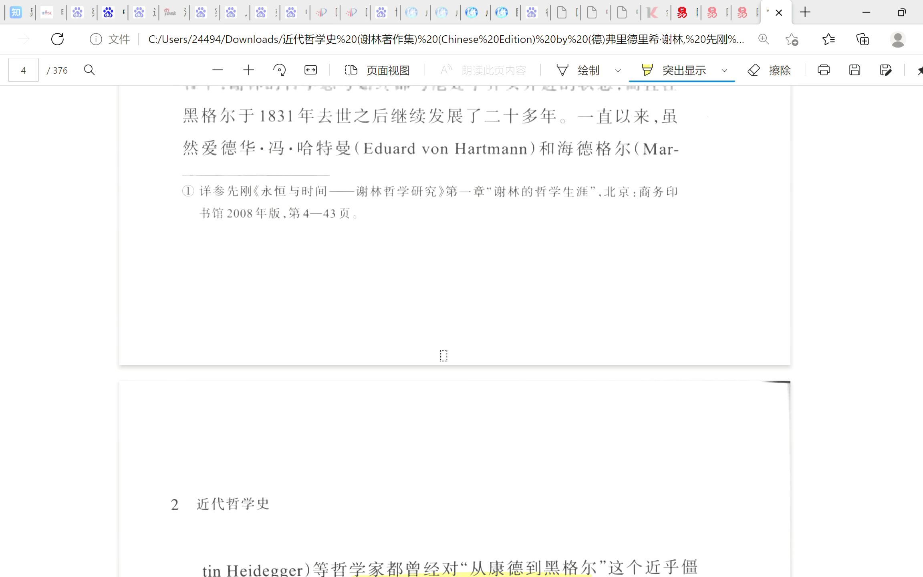The height and width of the screenshot is (577, 923).
Task: Click highlighted text 从康德到黑格尔
Action: [533, 568]
